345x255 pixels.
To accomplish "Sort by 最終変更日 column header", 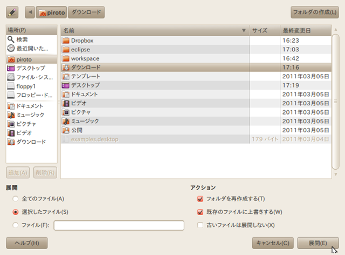I will 305,30.
